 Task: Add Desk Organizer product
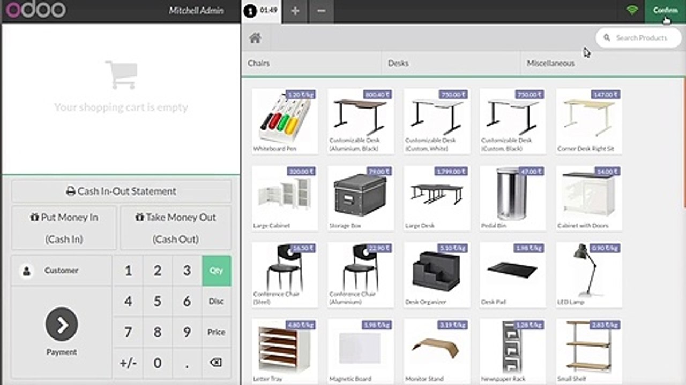click(437, 275)
